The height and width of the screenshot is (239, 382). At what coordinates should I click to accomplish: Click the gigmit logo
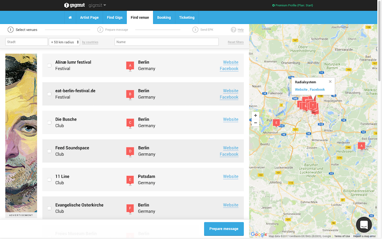click(74, 5)
